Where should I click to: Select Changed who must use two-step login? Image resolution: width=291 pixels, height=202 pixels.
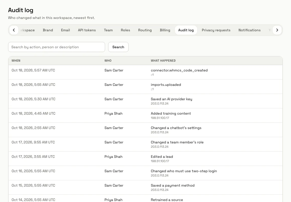click(184, 171)
